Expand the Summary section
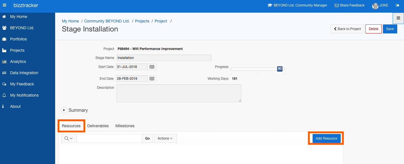 coord(64,110)
